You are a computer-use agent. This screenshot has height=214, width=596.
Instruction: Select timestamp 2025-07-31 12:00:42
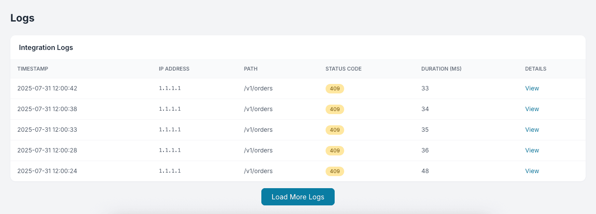point(47,88)
